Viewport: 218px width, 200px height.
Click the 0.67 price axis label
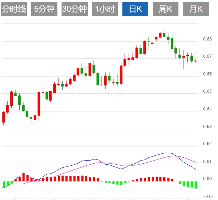coord(207,56)
